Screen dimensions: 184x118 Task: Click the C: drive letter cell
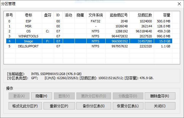48,31
